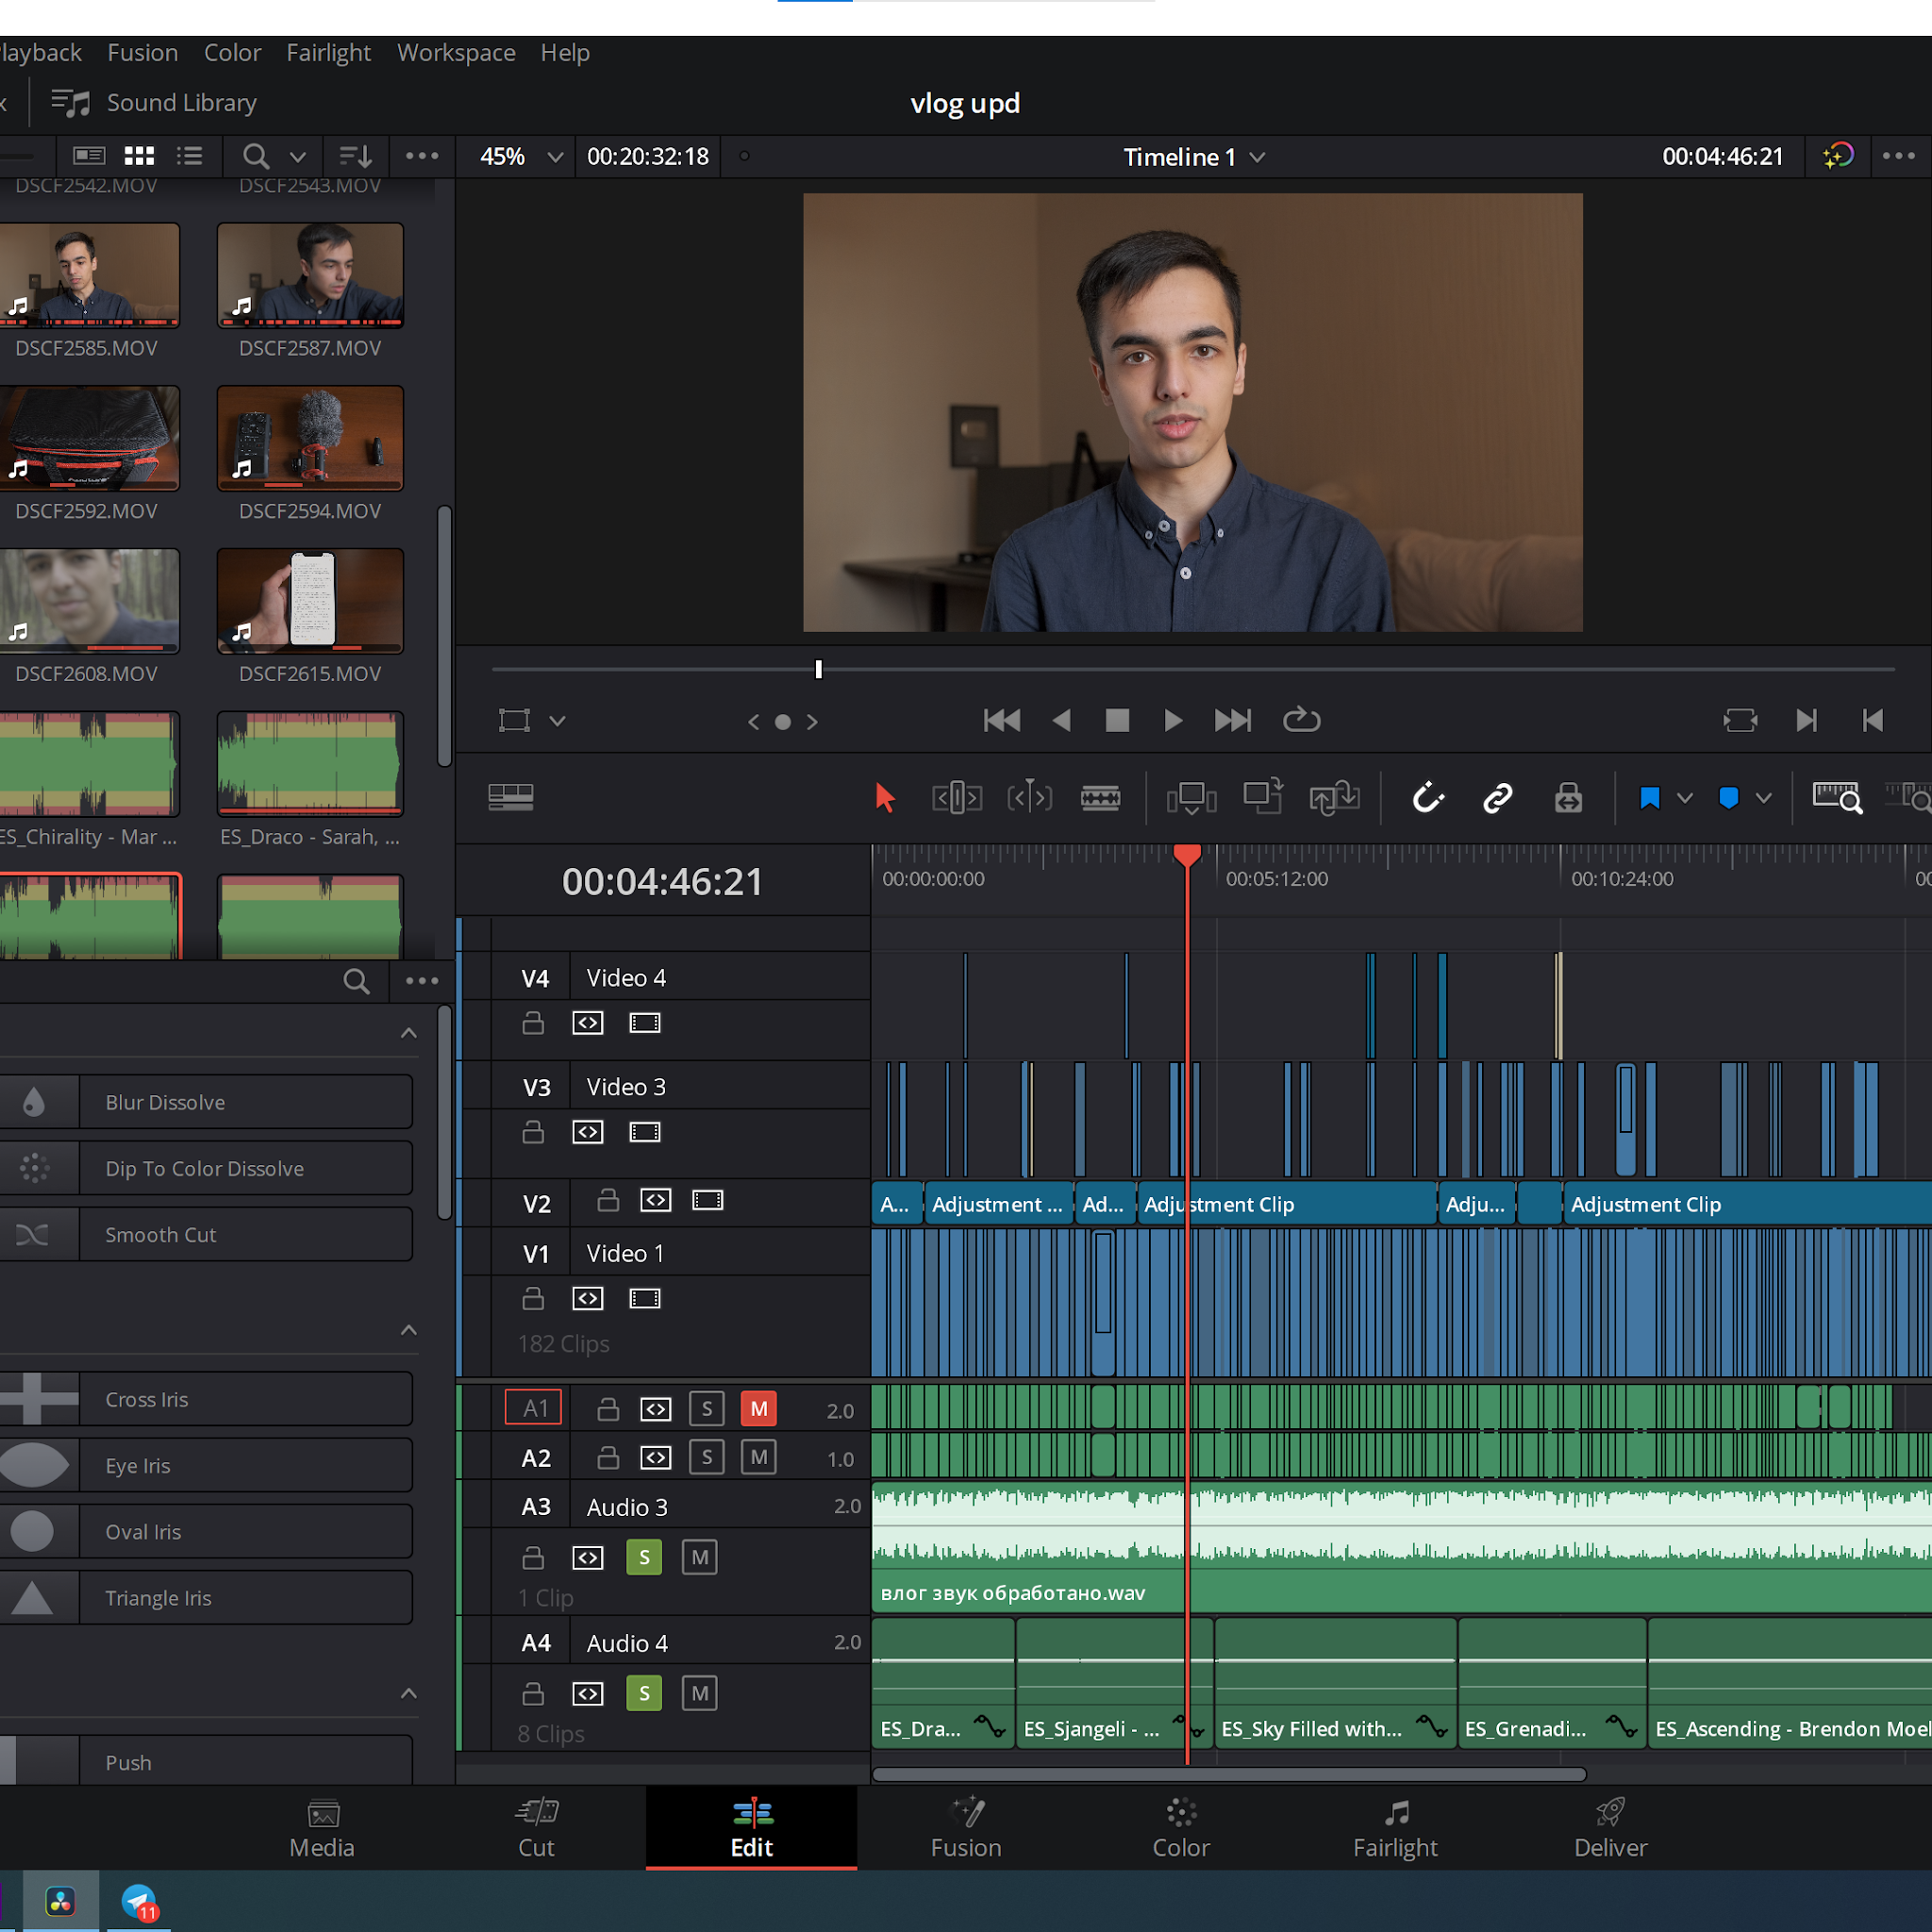Click the Insert clip toolbar icon

[1191, 798]
